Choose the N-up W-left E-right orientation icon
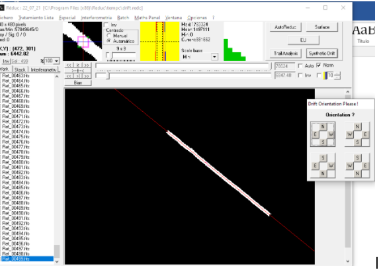The width and height of the screenshot is (379, 270). click(357, 134)
